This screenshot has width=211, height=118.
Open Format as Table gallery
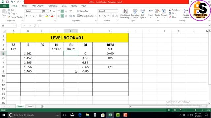[135, 14]
